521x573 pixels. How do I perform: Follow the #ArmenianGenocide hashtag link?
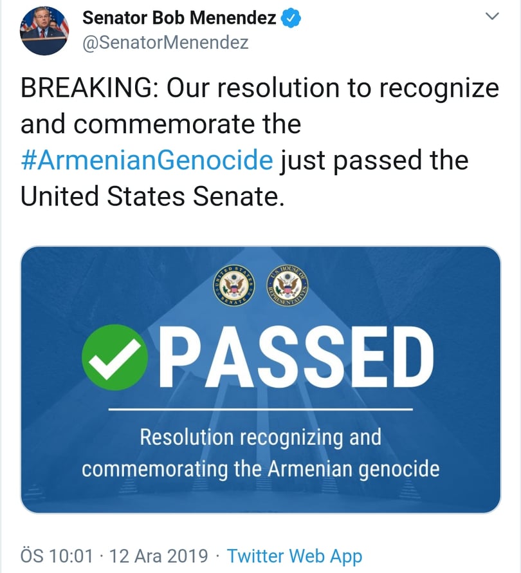pos(147,160)
